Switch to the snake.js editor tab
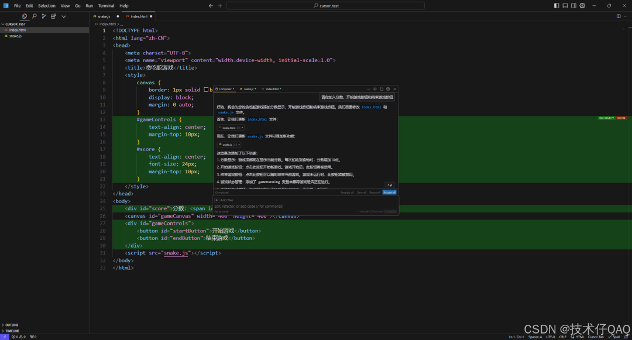 (x=105, y=16)
